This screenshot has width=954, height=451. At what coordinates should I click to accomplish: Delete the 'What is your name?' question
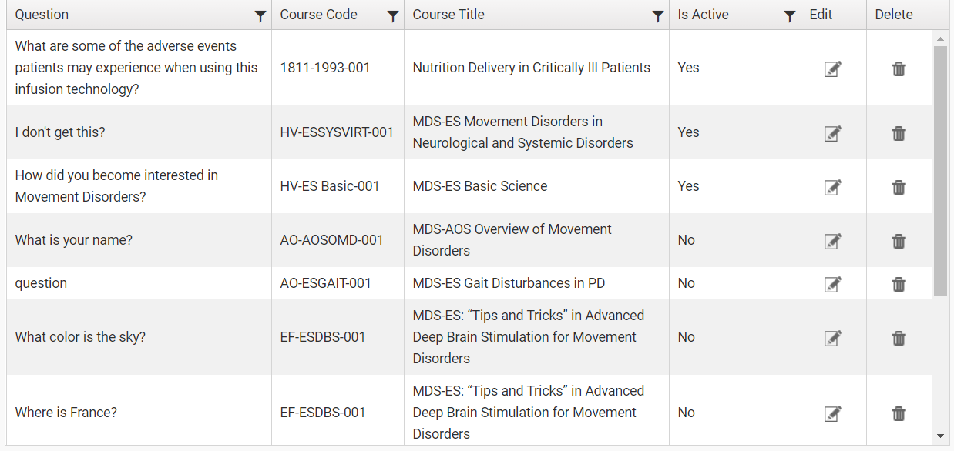[899, 241]
